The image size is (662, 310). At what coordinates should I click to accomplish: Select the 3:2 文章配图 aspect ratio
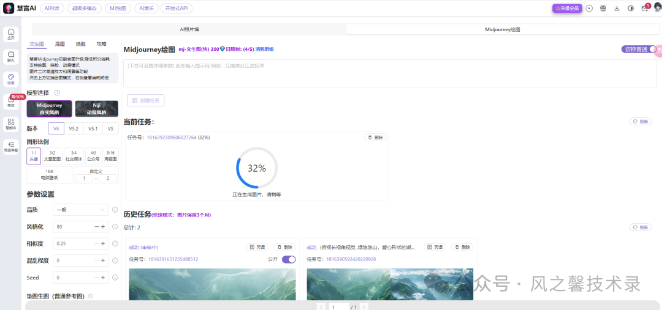[x=52, y=157]
